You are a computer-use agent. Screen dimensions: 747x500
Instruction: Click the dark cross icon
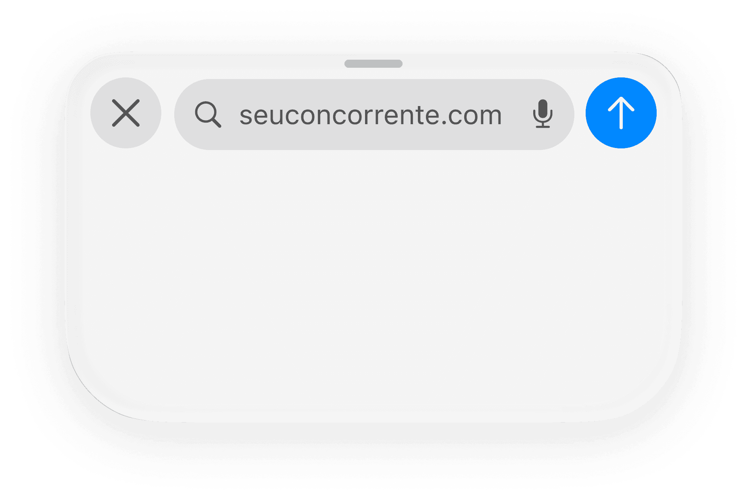tap(126, 113)
